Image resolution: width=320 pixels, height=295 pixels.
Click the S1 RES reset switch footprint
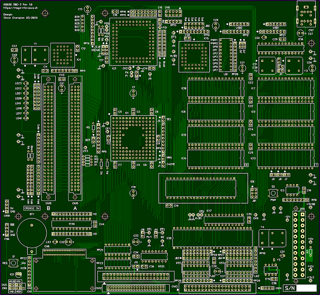(x=14, y=263)
